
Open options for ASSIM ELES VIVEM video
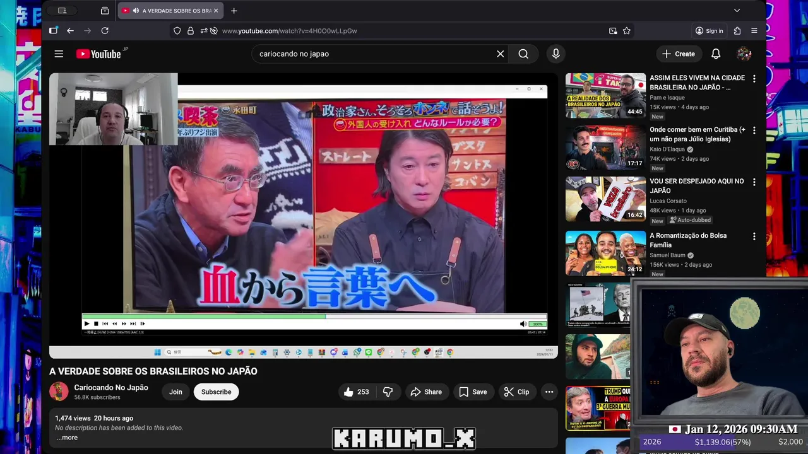point(754,79)
